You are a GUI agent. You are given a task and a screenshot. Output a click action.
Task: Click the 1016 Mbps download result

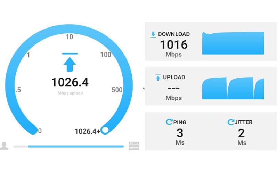(x=174, y=48)
